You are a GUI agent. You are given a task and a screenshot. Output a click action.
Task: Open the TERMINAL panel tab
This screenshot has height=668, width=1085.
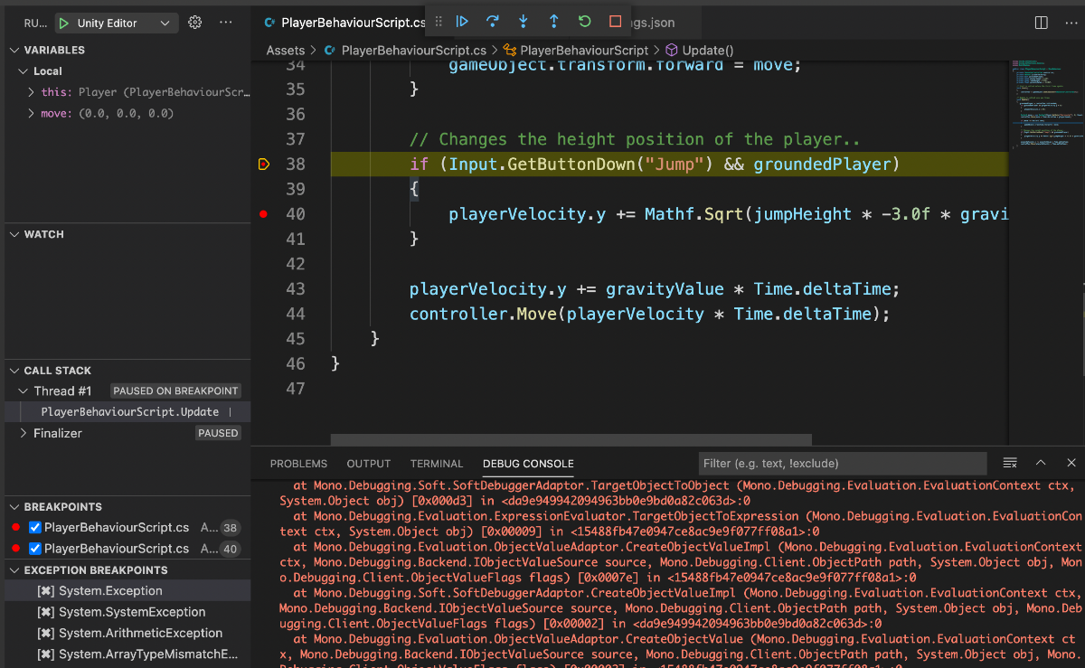pos(437,464)
